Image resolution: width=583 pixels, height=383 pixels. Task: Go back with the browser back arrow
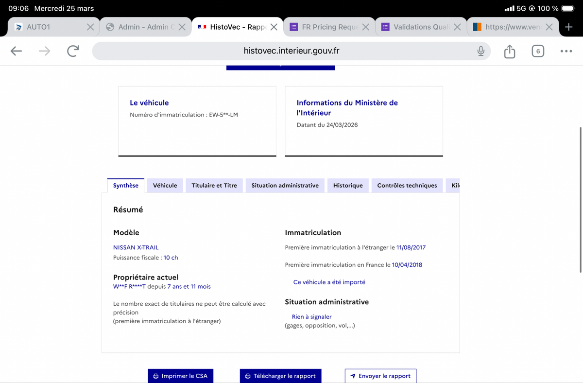(x=17, y=51)
